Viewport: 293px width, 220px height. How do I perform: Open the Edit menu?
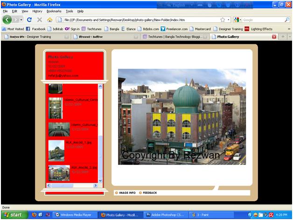[14, 11]
